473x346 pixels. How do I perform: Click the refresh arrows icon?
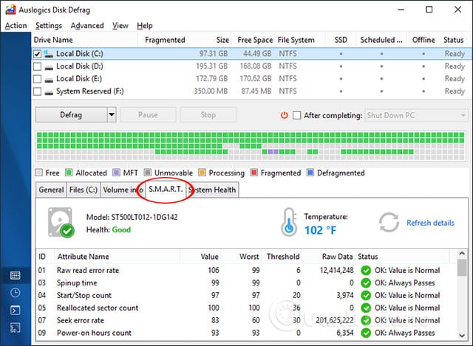point(389,223)
